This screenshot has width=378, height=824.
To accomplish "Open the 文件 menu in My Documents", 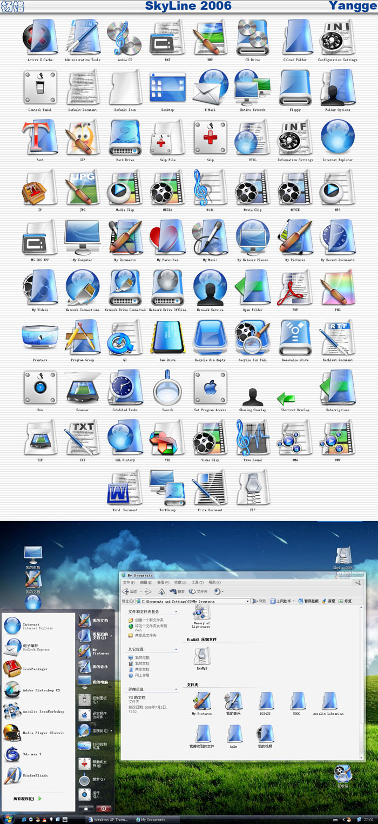I will click(x=129, y=583).
